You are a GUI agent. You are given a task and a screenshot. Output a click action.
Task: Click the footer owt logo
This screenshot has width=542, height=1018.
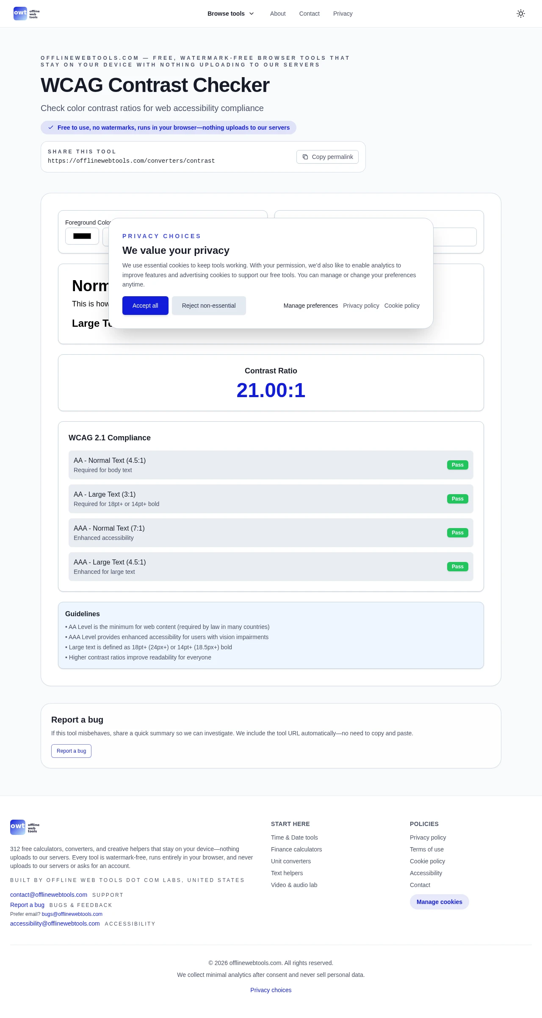tap(25, 827)
